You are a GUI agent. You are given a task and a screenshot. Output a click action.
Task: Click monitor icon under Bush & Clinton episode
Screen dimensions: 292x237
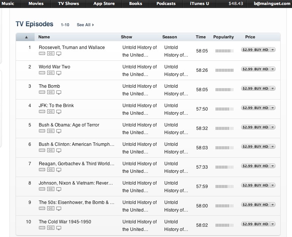pos(59,151)
